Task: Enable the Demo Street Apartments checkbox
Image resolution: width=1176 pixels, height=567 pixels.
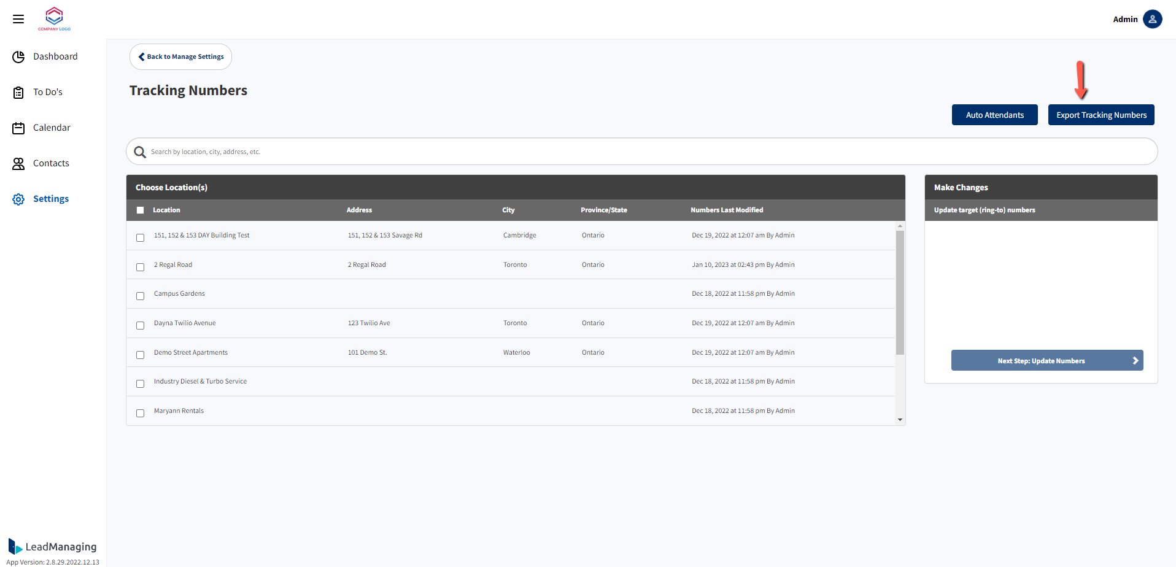Action: [140, 355]
